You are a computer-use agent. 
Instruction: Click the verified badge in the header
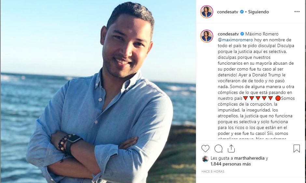(x=242, y=12)
